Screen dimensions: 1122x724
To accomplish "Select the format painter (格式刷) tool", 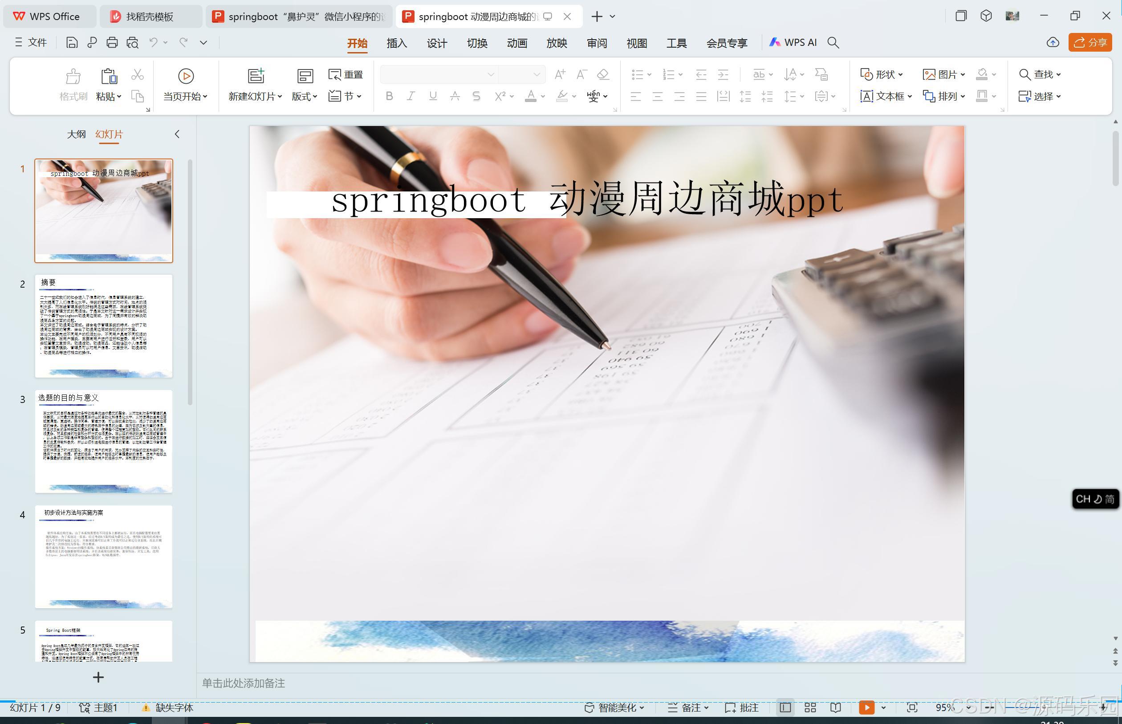I will coord(73,85).
